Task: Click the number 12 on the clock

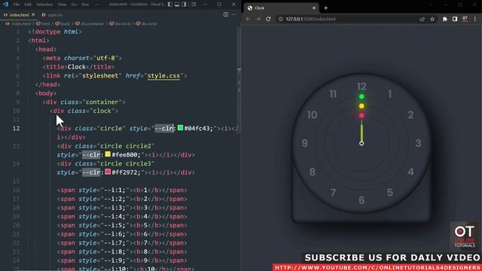Action: 361,87
